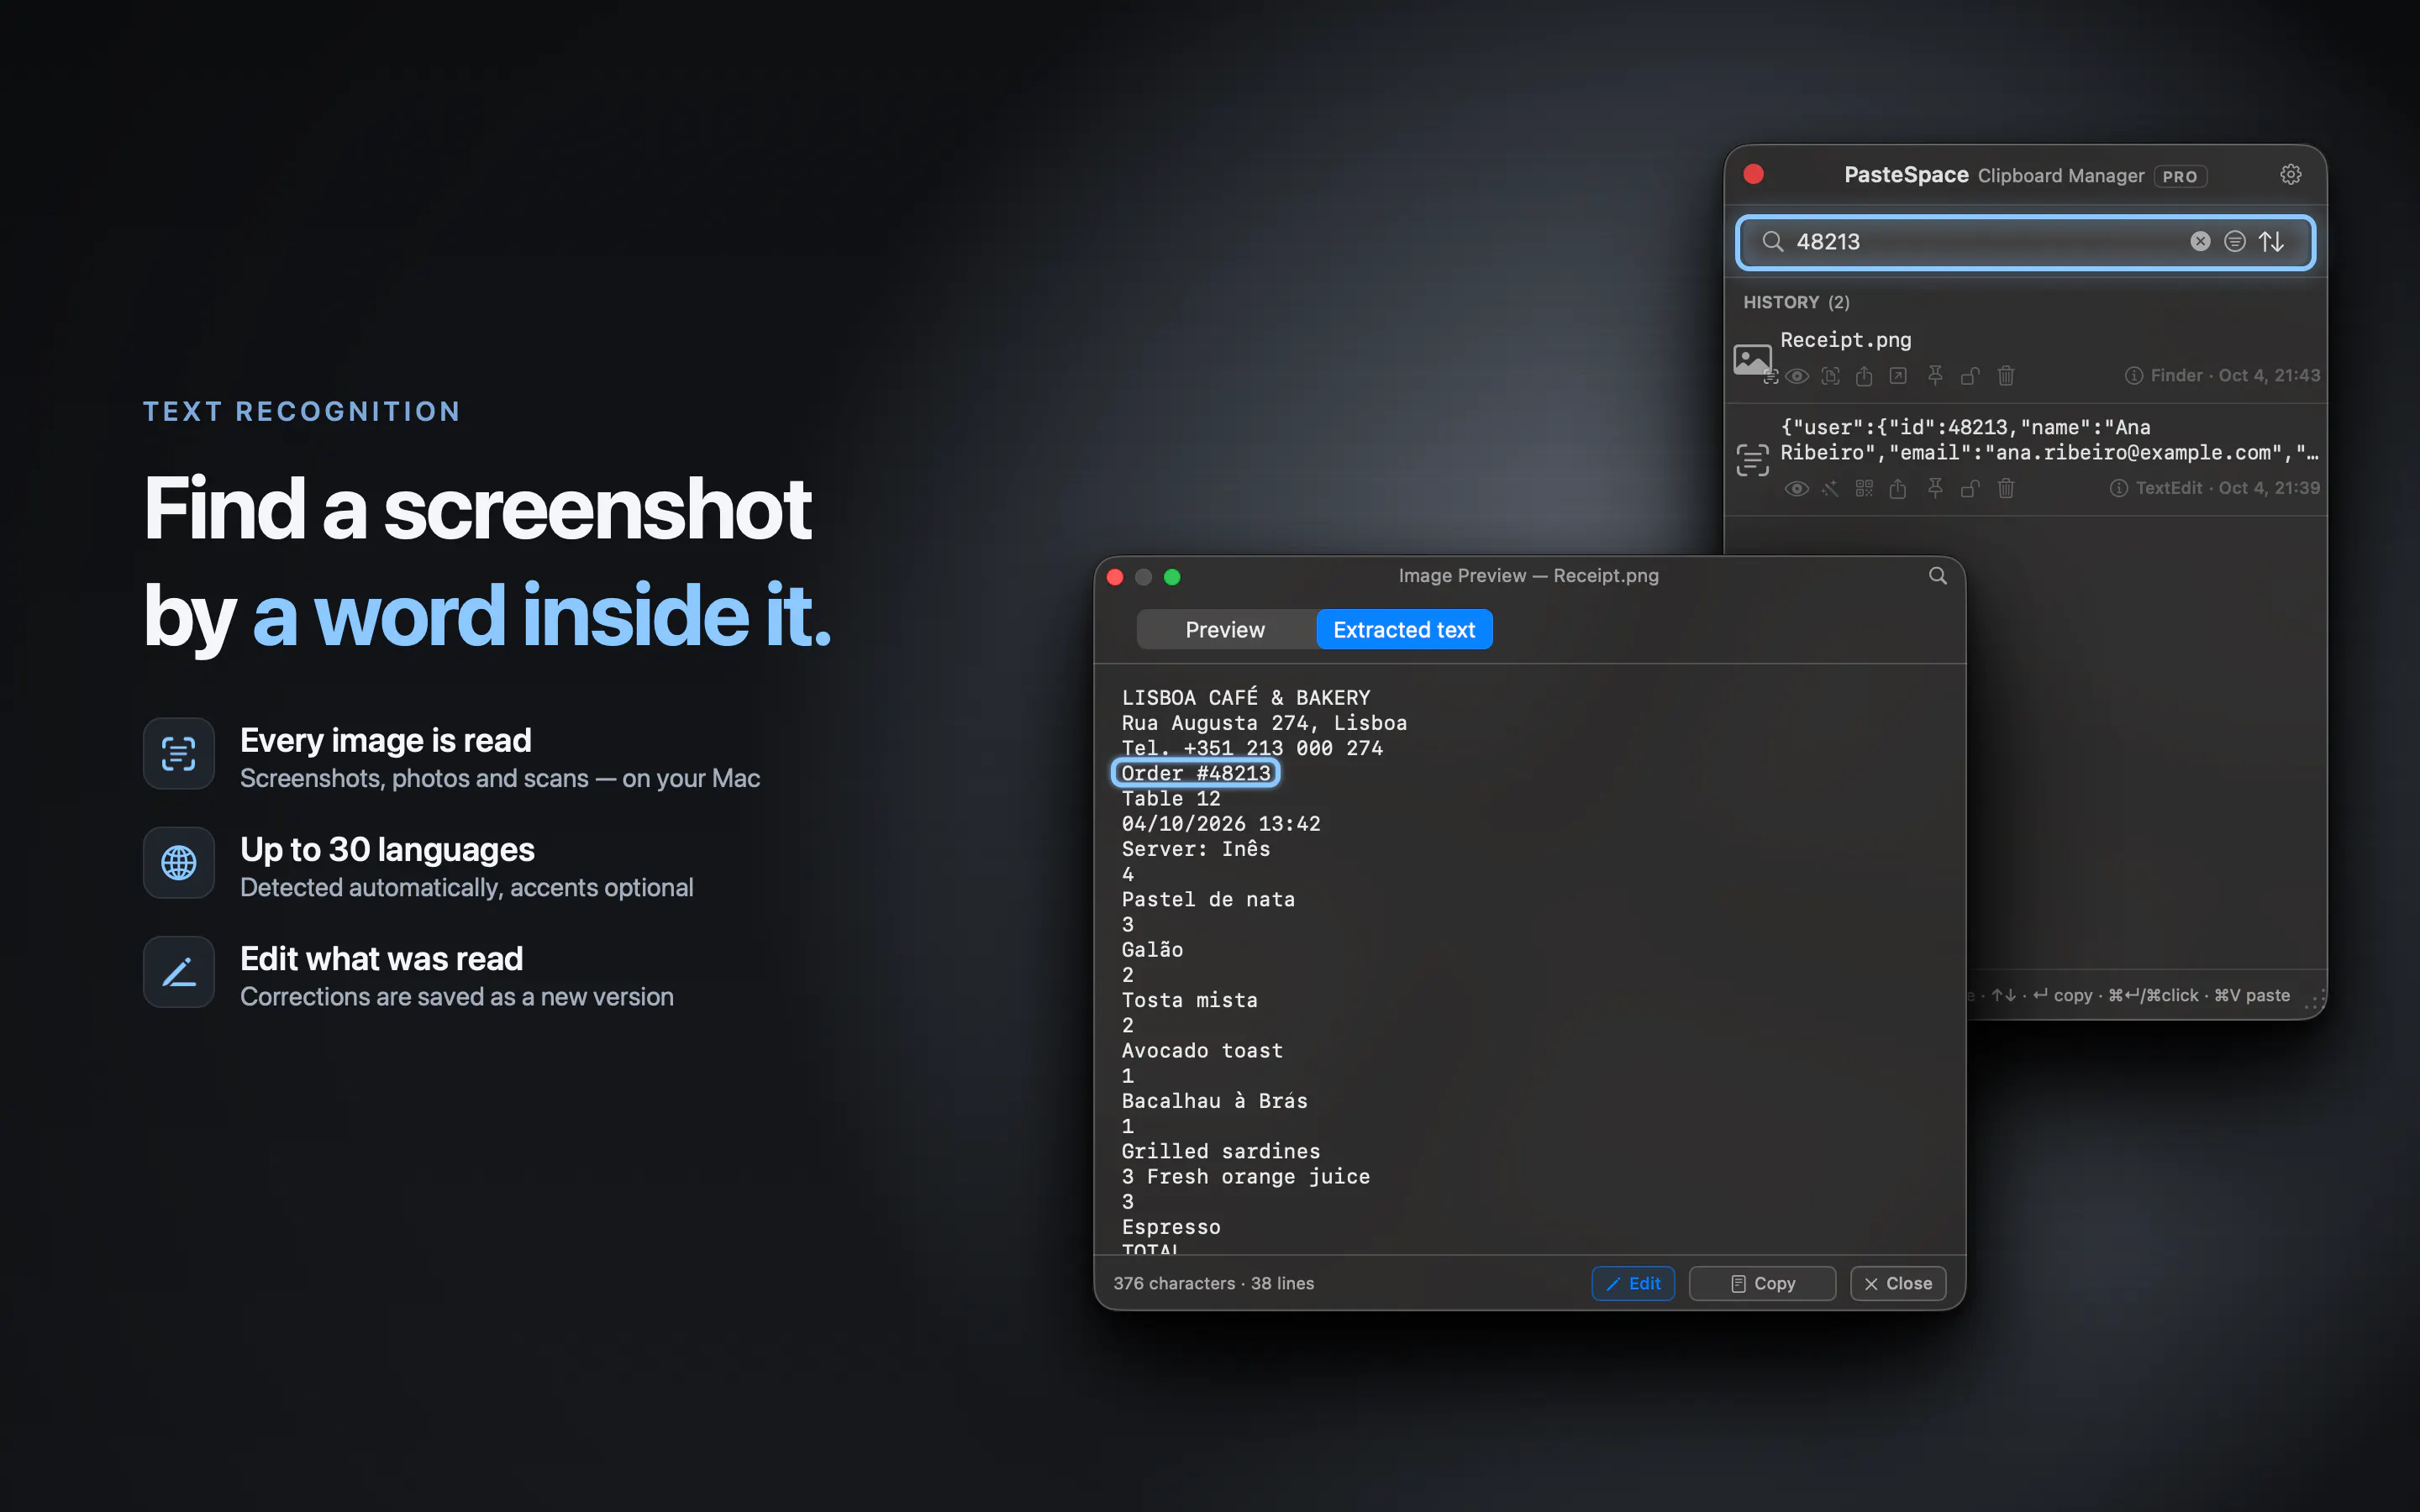Viewport: 2420px width, 1512px height.
Task: Click the 376 characters status text
Action: [x=1213, y=1284]
